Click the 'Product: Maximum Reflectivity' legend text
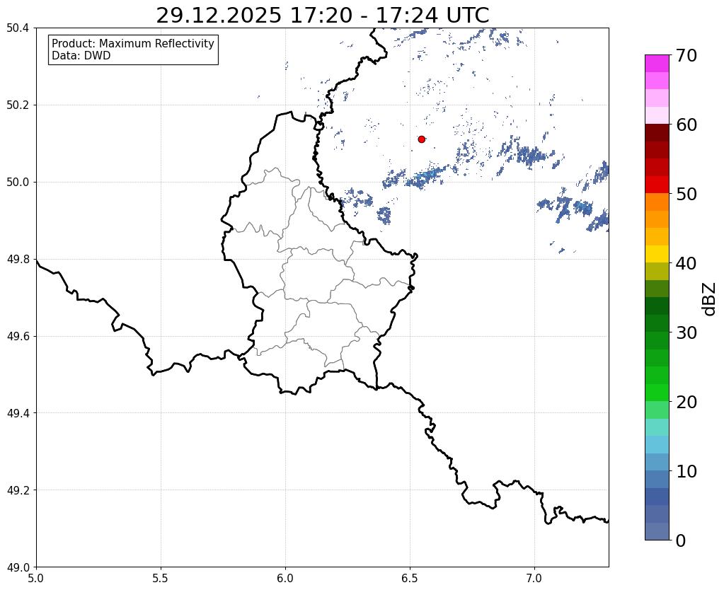Image resolution: width=724 pixels, height=590 pixels. tap(133, 43)
